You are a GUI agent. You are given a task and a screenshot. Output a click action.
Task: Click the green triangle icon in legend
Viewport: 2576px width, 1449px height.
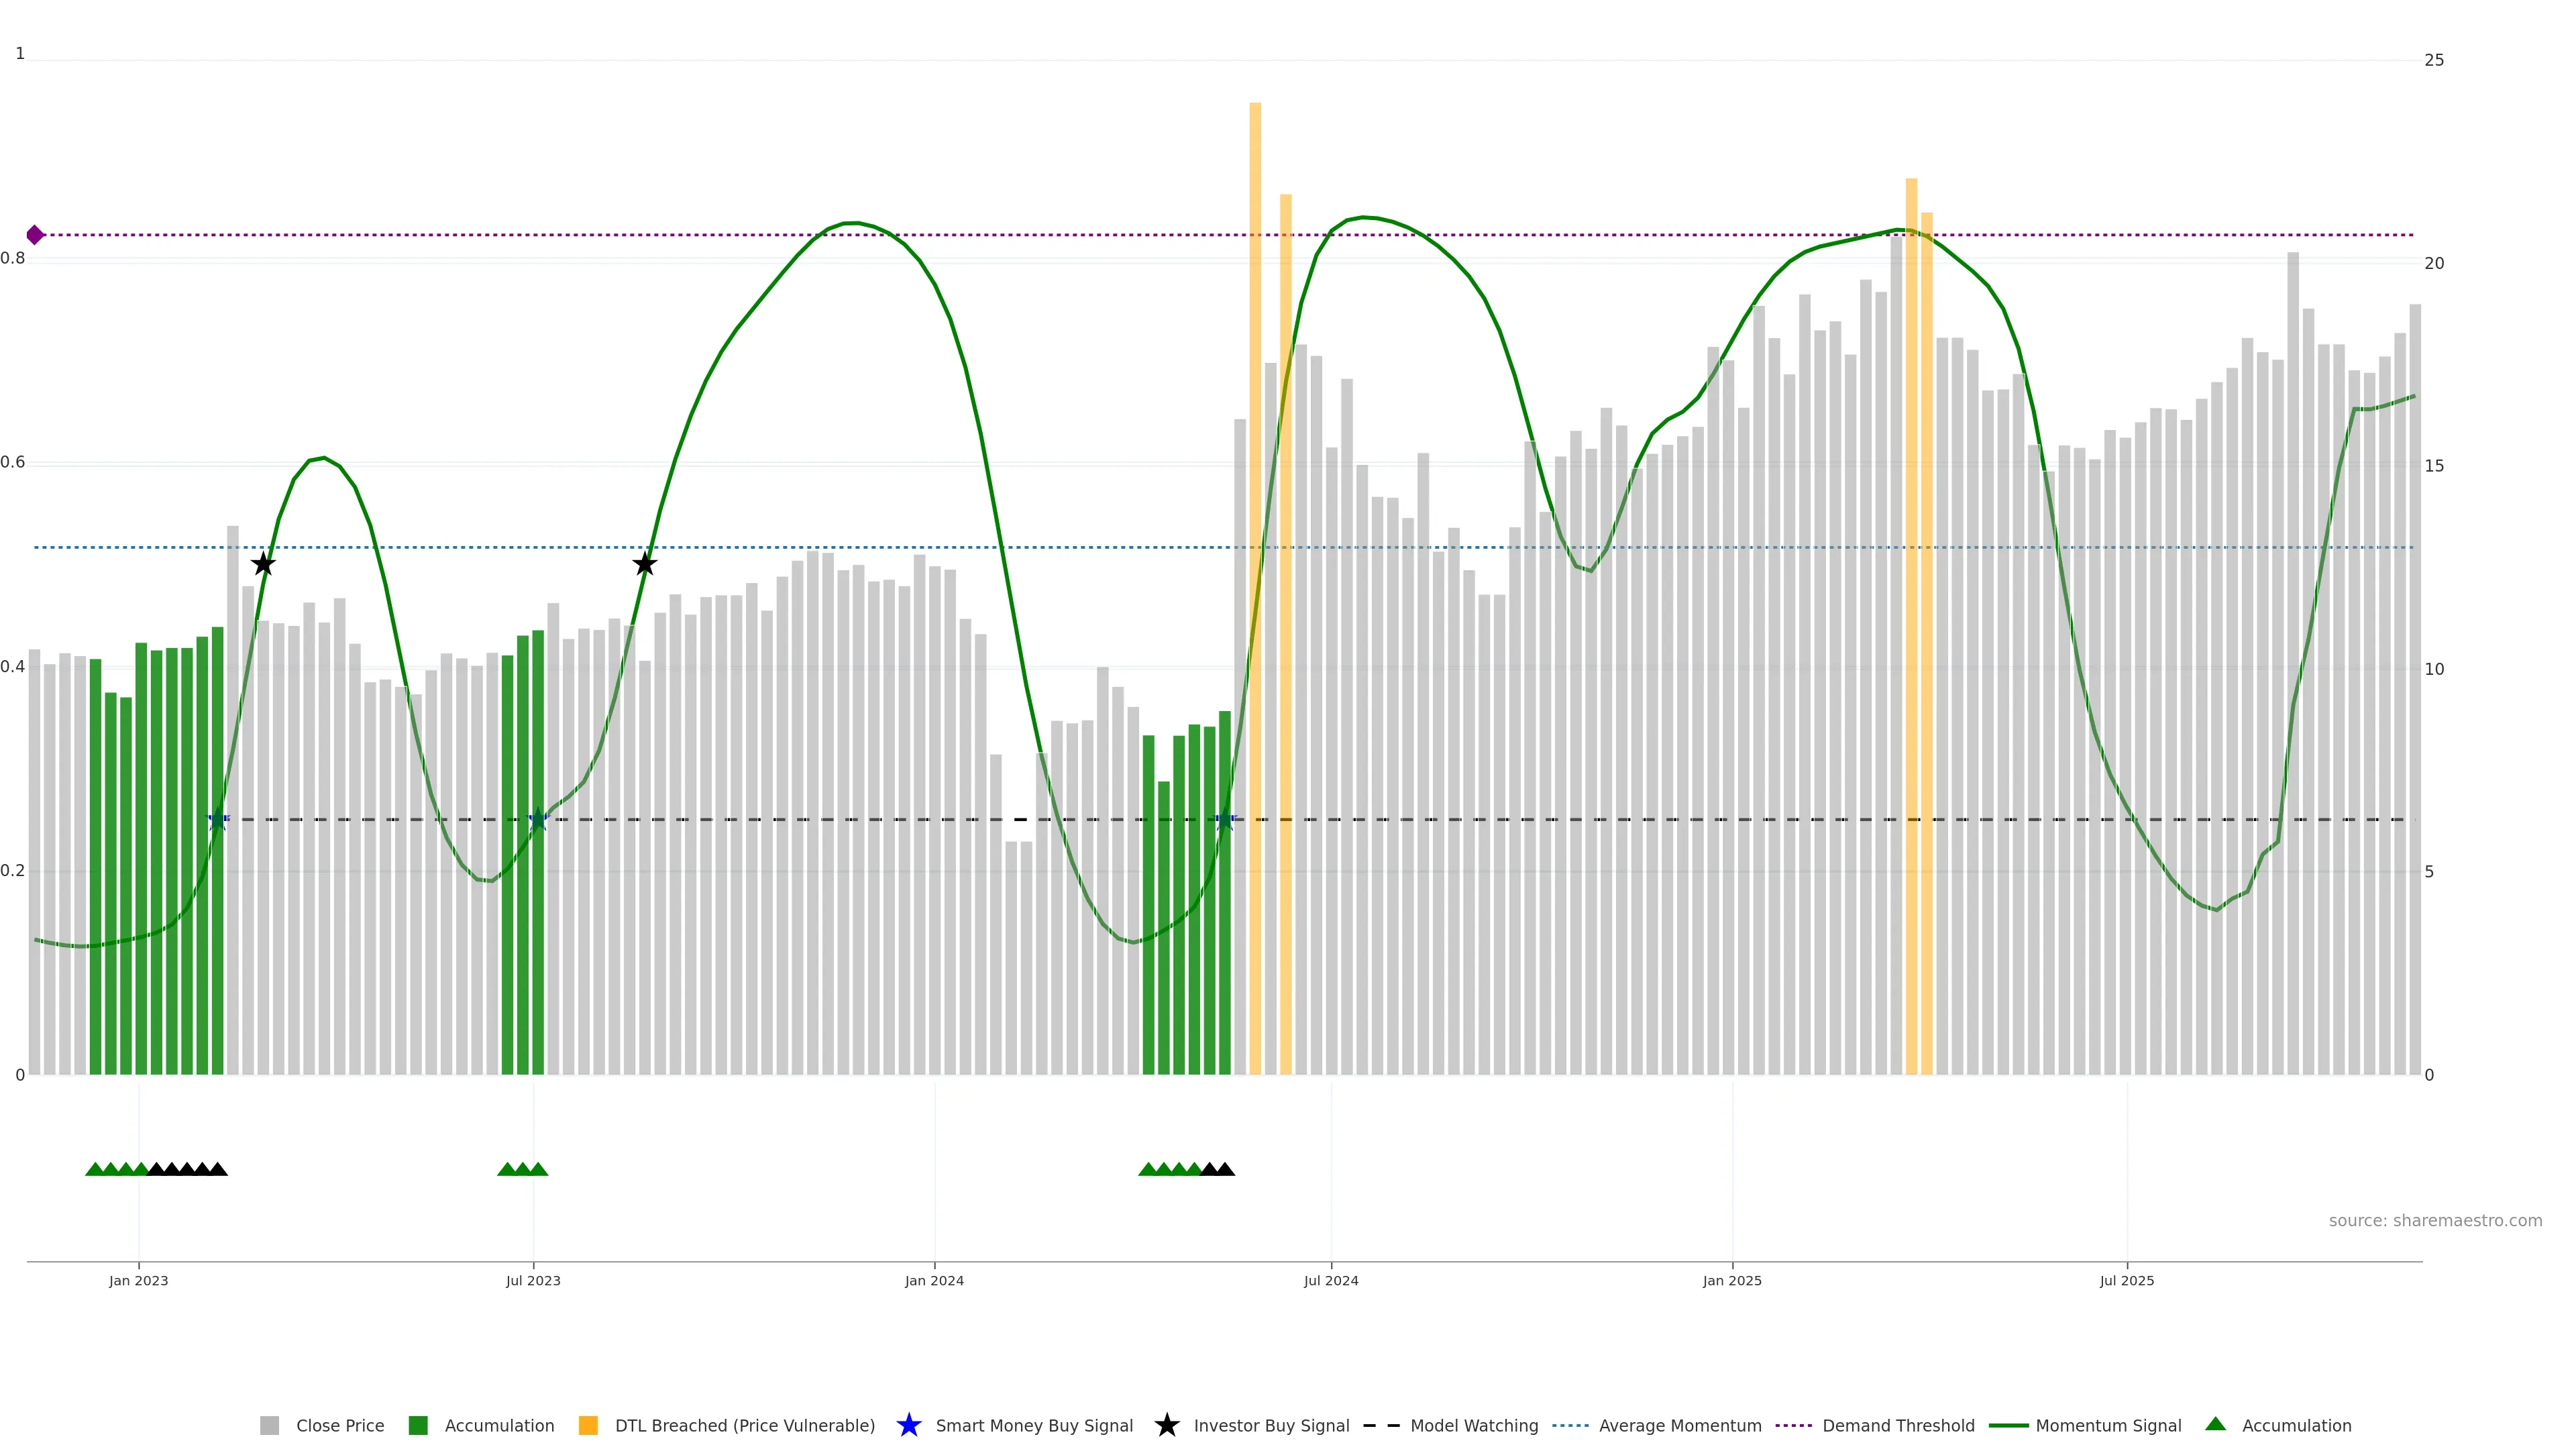point(2215,1424)
